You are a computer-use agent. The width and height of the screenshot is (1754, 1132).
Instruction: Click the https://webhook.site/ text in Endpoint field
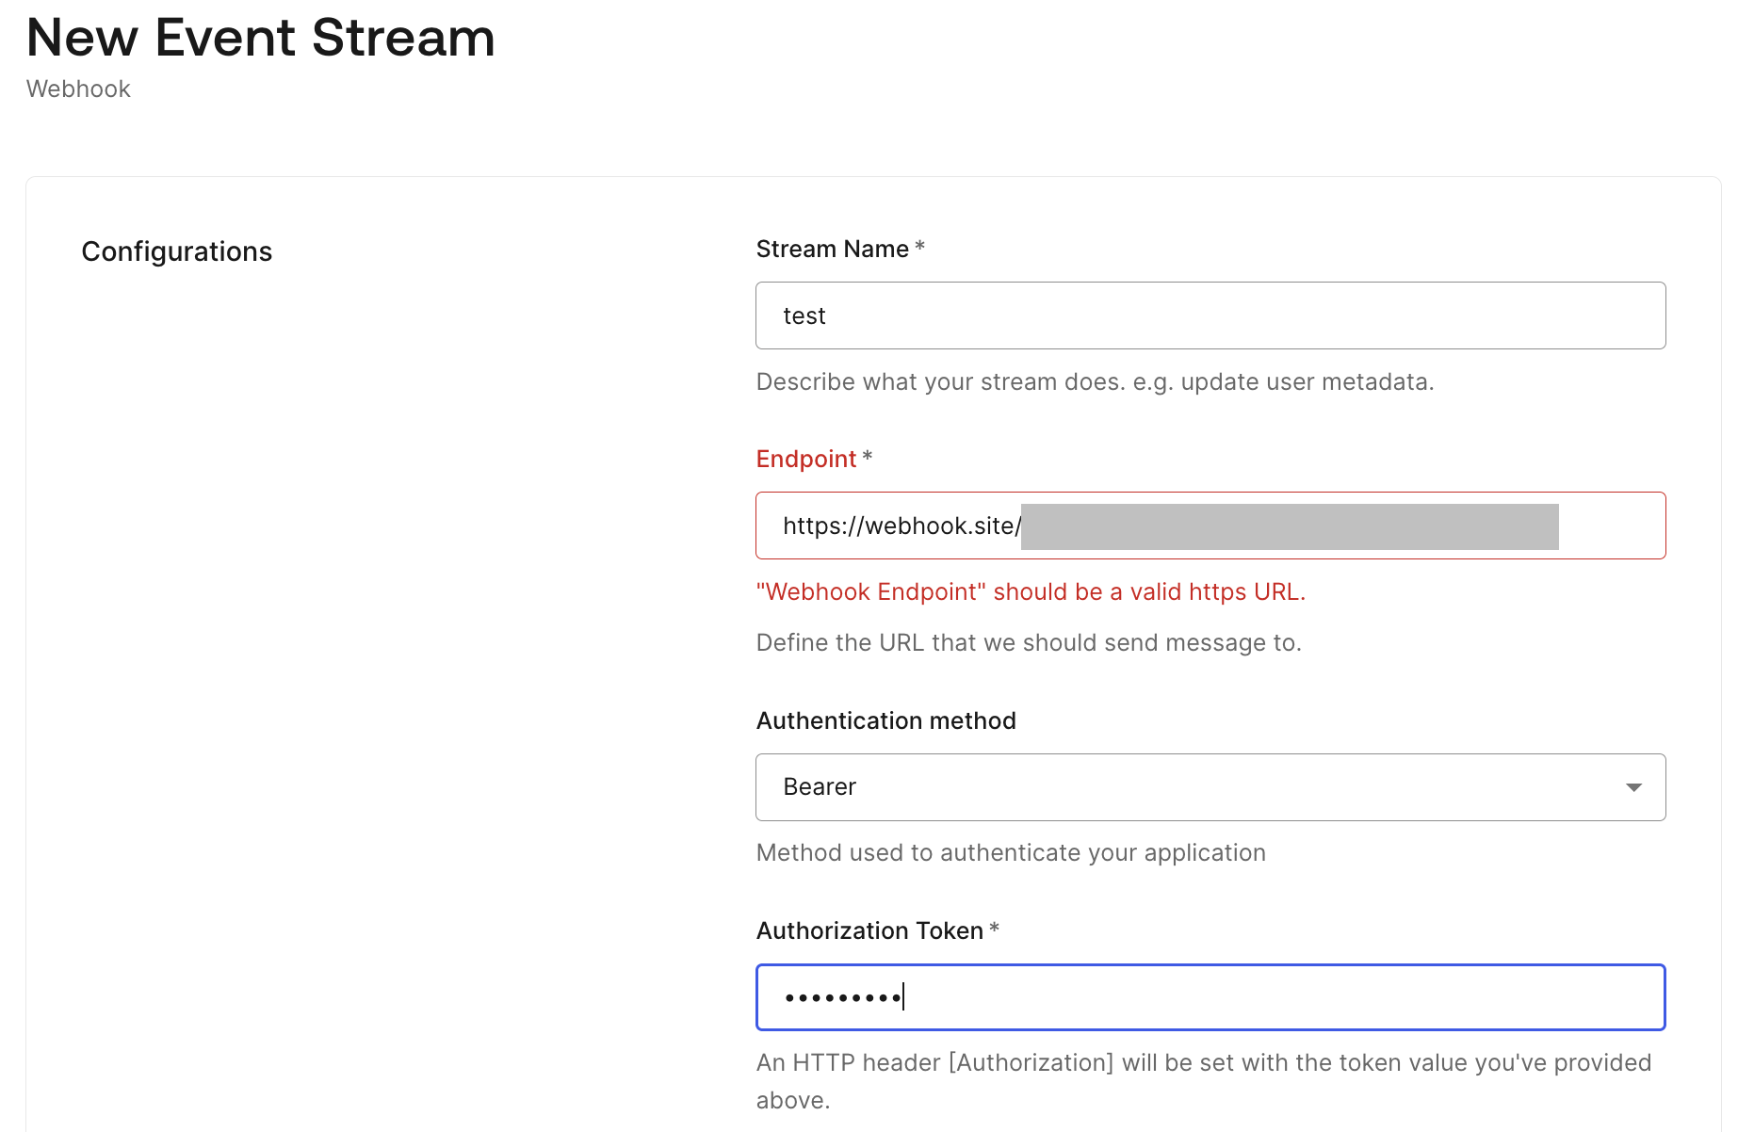point(901,526)
